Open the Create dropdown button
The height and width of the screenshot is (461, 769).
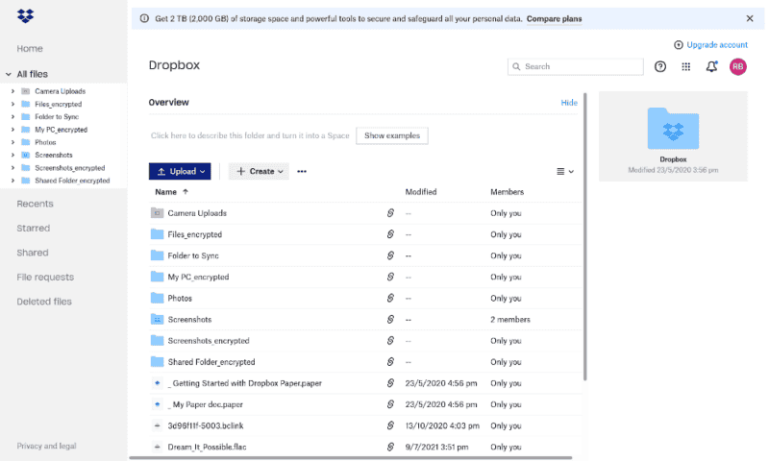(259, 172)
